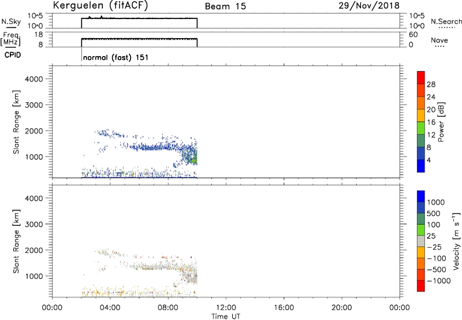The height and width of the screenshot is (320, 462).
Task: Click the '-1000' Velocity colorbar label
Action: [439, 281]
